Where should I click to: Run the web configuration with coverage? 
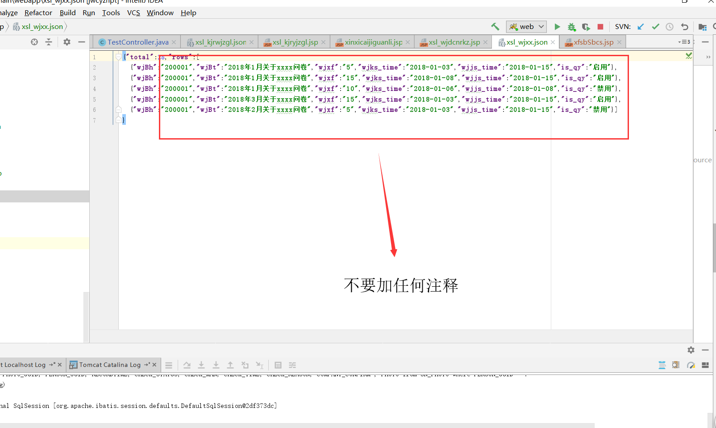pyautogui.click(x=586, y=26)
